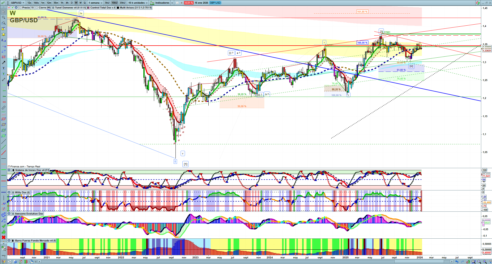
Task: Choose the zoom-on-region rectangle magnifier tool
Action: (4, 23)
